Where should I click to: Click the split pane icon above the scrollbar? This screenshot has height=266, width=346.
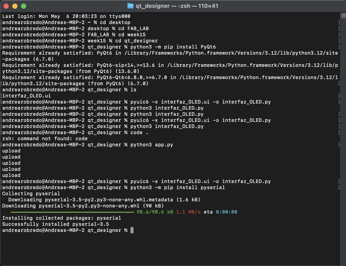[343, 15]
